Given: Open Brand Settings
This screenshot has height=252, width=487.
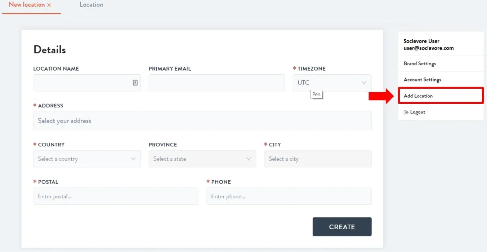Looking at the screenshot, I should coord(420,63).
